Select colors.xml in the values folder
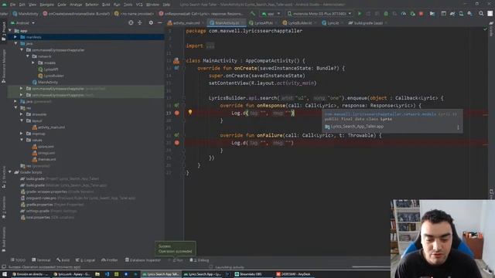 click(x=43, y=147)
